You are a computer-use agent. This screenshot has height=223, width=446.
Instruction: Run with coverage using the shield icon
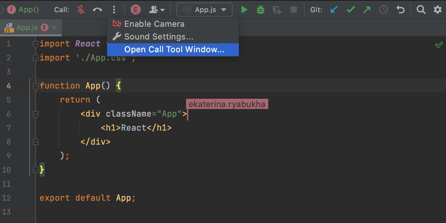[x=277, y=10]
